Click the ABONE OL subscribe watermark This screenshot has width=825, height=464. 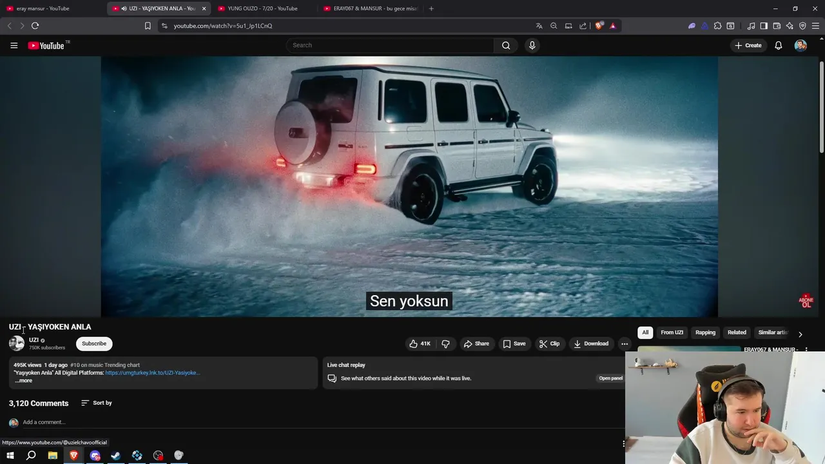click(806, 301)
